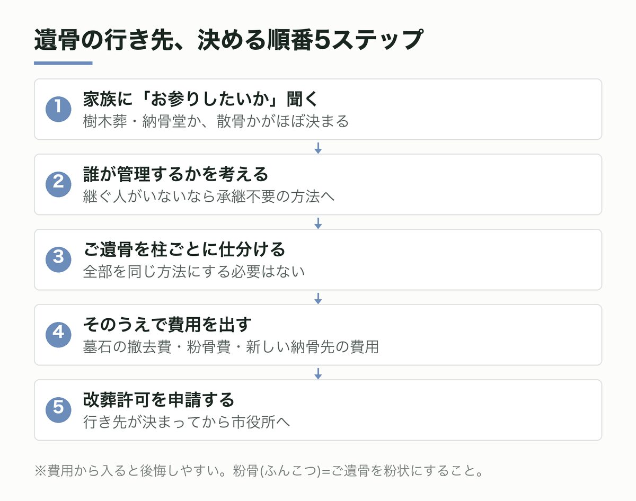Click the step 4 number circle
This screenshot has width=636, height=501.
[58, 335]
